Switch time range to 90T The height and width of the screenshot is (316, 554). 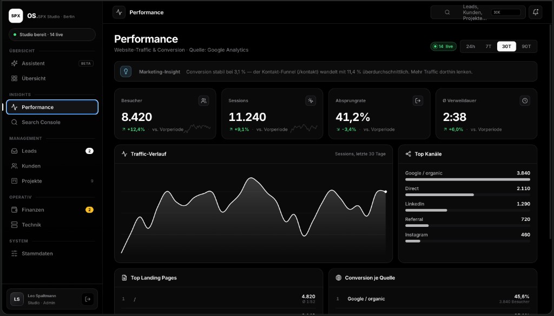coord(526,46)
